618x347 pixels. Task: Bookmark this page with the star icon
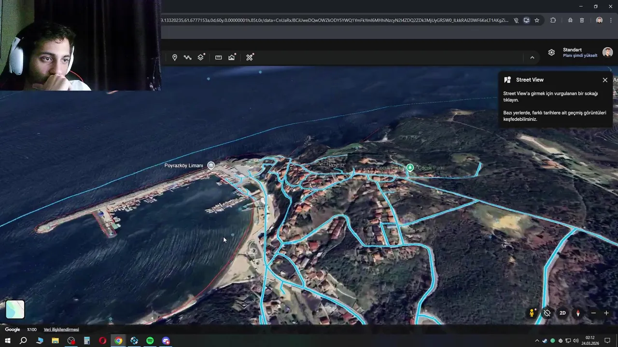(x=537, y=20)
